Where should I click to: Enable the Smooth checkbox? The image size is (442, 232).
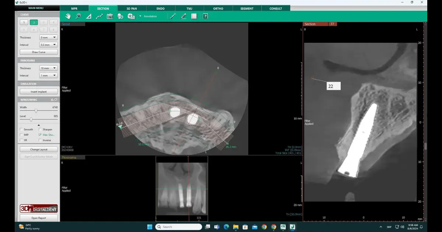[21, 130]
